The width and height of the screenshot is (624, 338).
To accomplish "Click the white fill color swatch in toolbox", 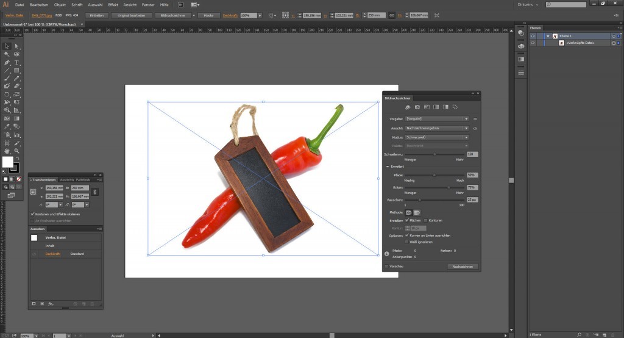I will [7, 162].
